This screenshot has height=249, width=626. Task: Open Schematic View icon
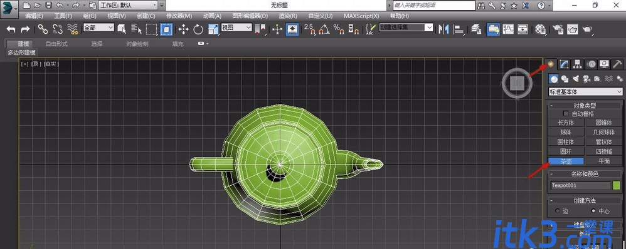click(x=523, y=29)
